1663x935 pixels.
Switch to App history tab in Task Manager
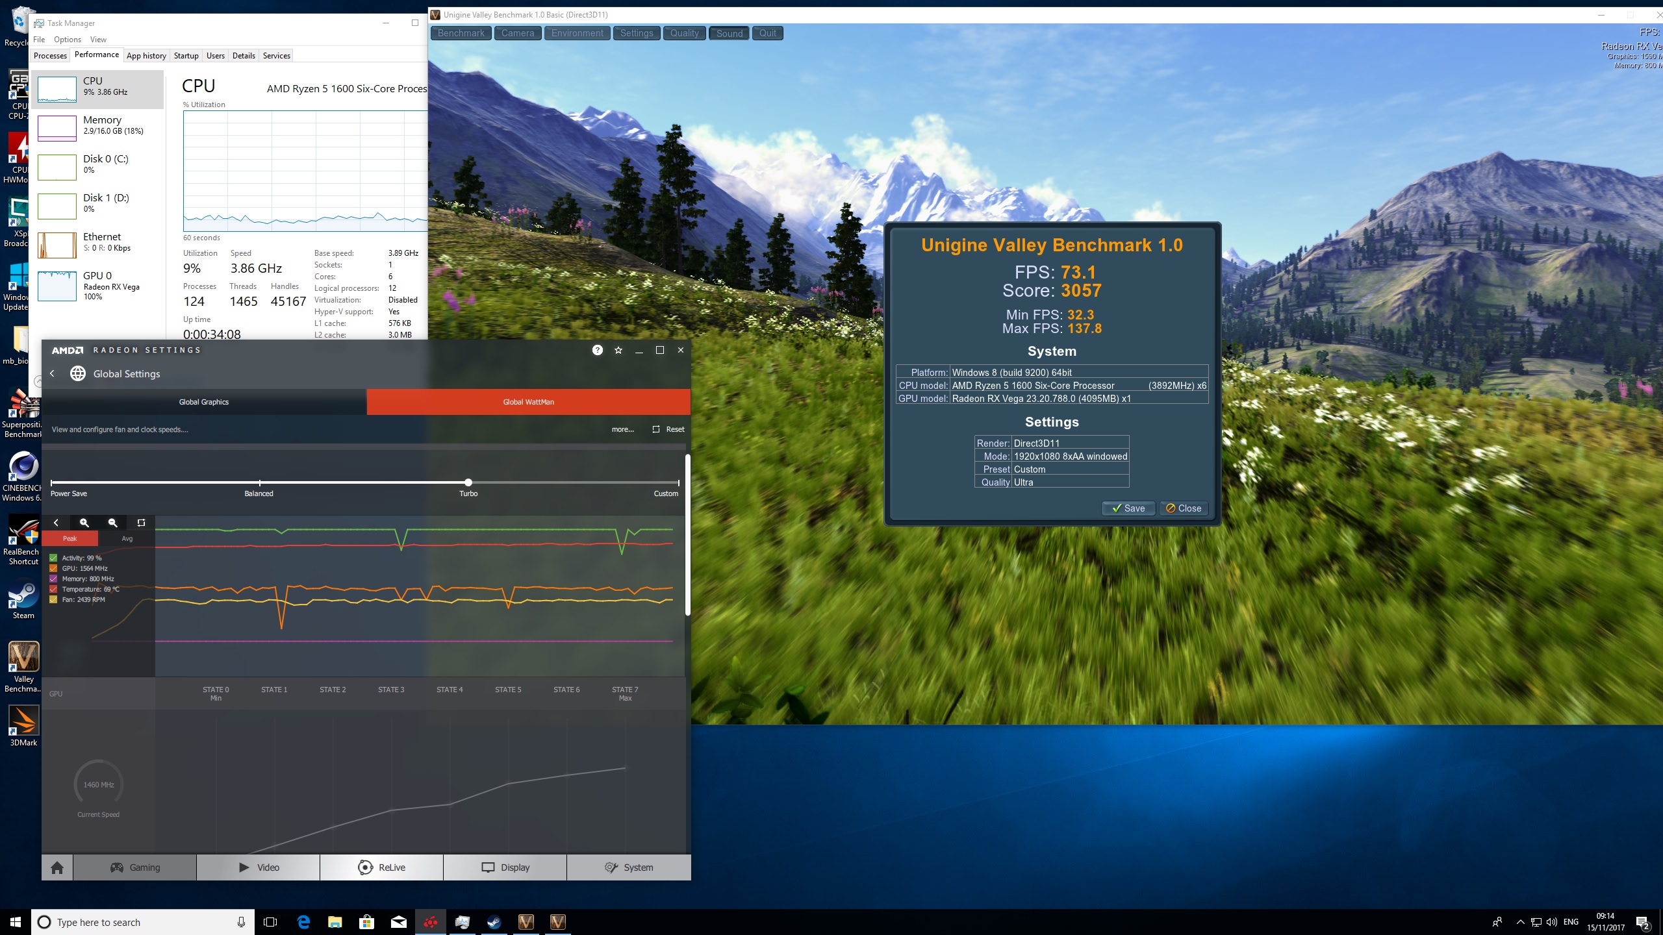coord(146,56)
